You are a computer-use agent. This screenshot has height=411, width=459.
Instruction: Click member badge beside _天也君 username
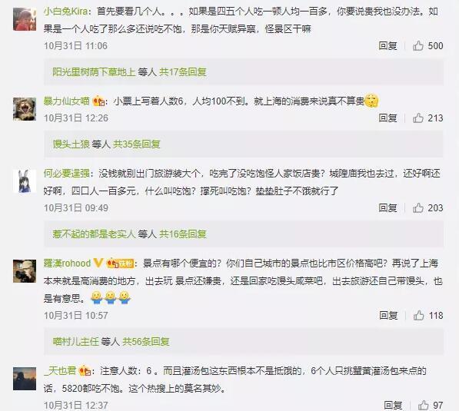[85, 371]
